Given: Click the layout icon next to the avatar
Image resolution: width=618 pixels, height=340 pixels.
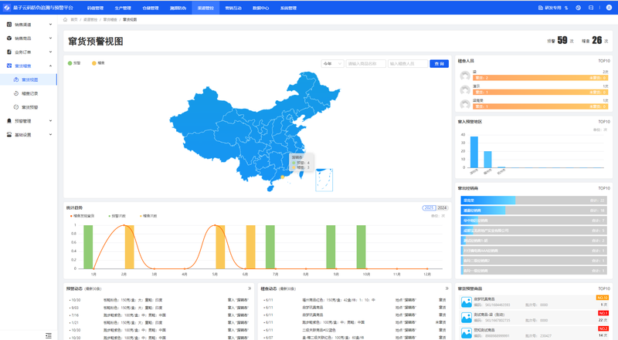Looking at the screenshot, I should (x=591, y=8).
